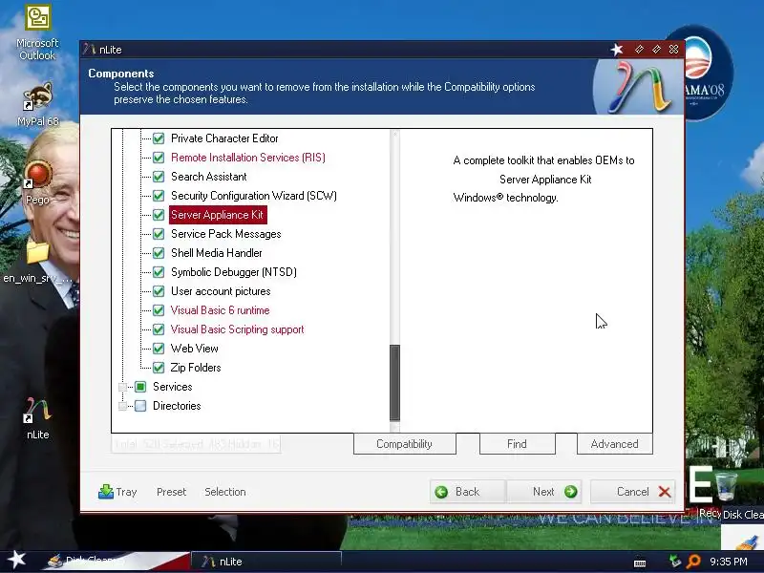Launch the Pego desktop shortcut
The image size is (764, 573).
37,181
